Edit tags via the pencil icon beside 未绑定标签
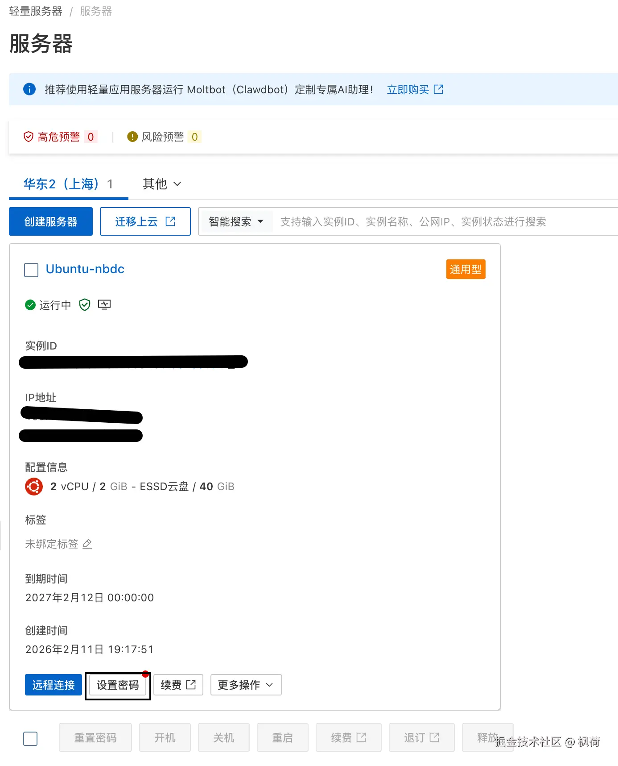 click(x=87, y=544)
